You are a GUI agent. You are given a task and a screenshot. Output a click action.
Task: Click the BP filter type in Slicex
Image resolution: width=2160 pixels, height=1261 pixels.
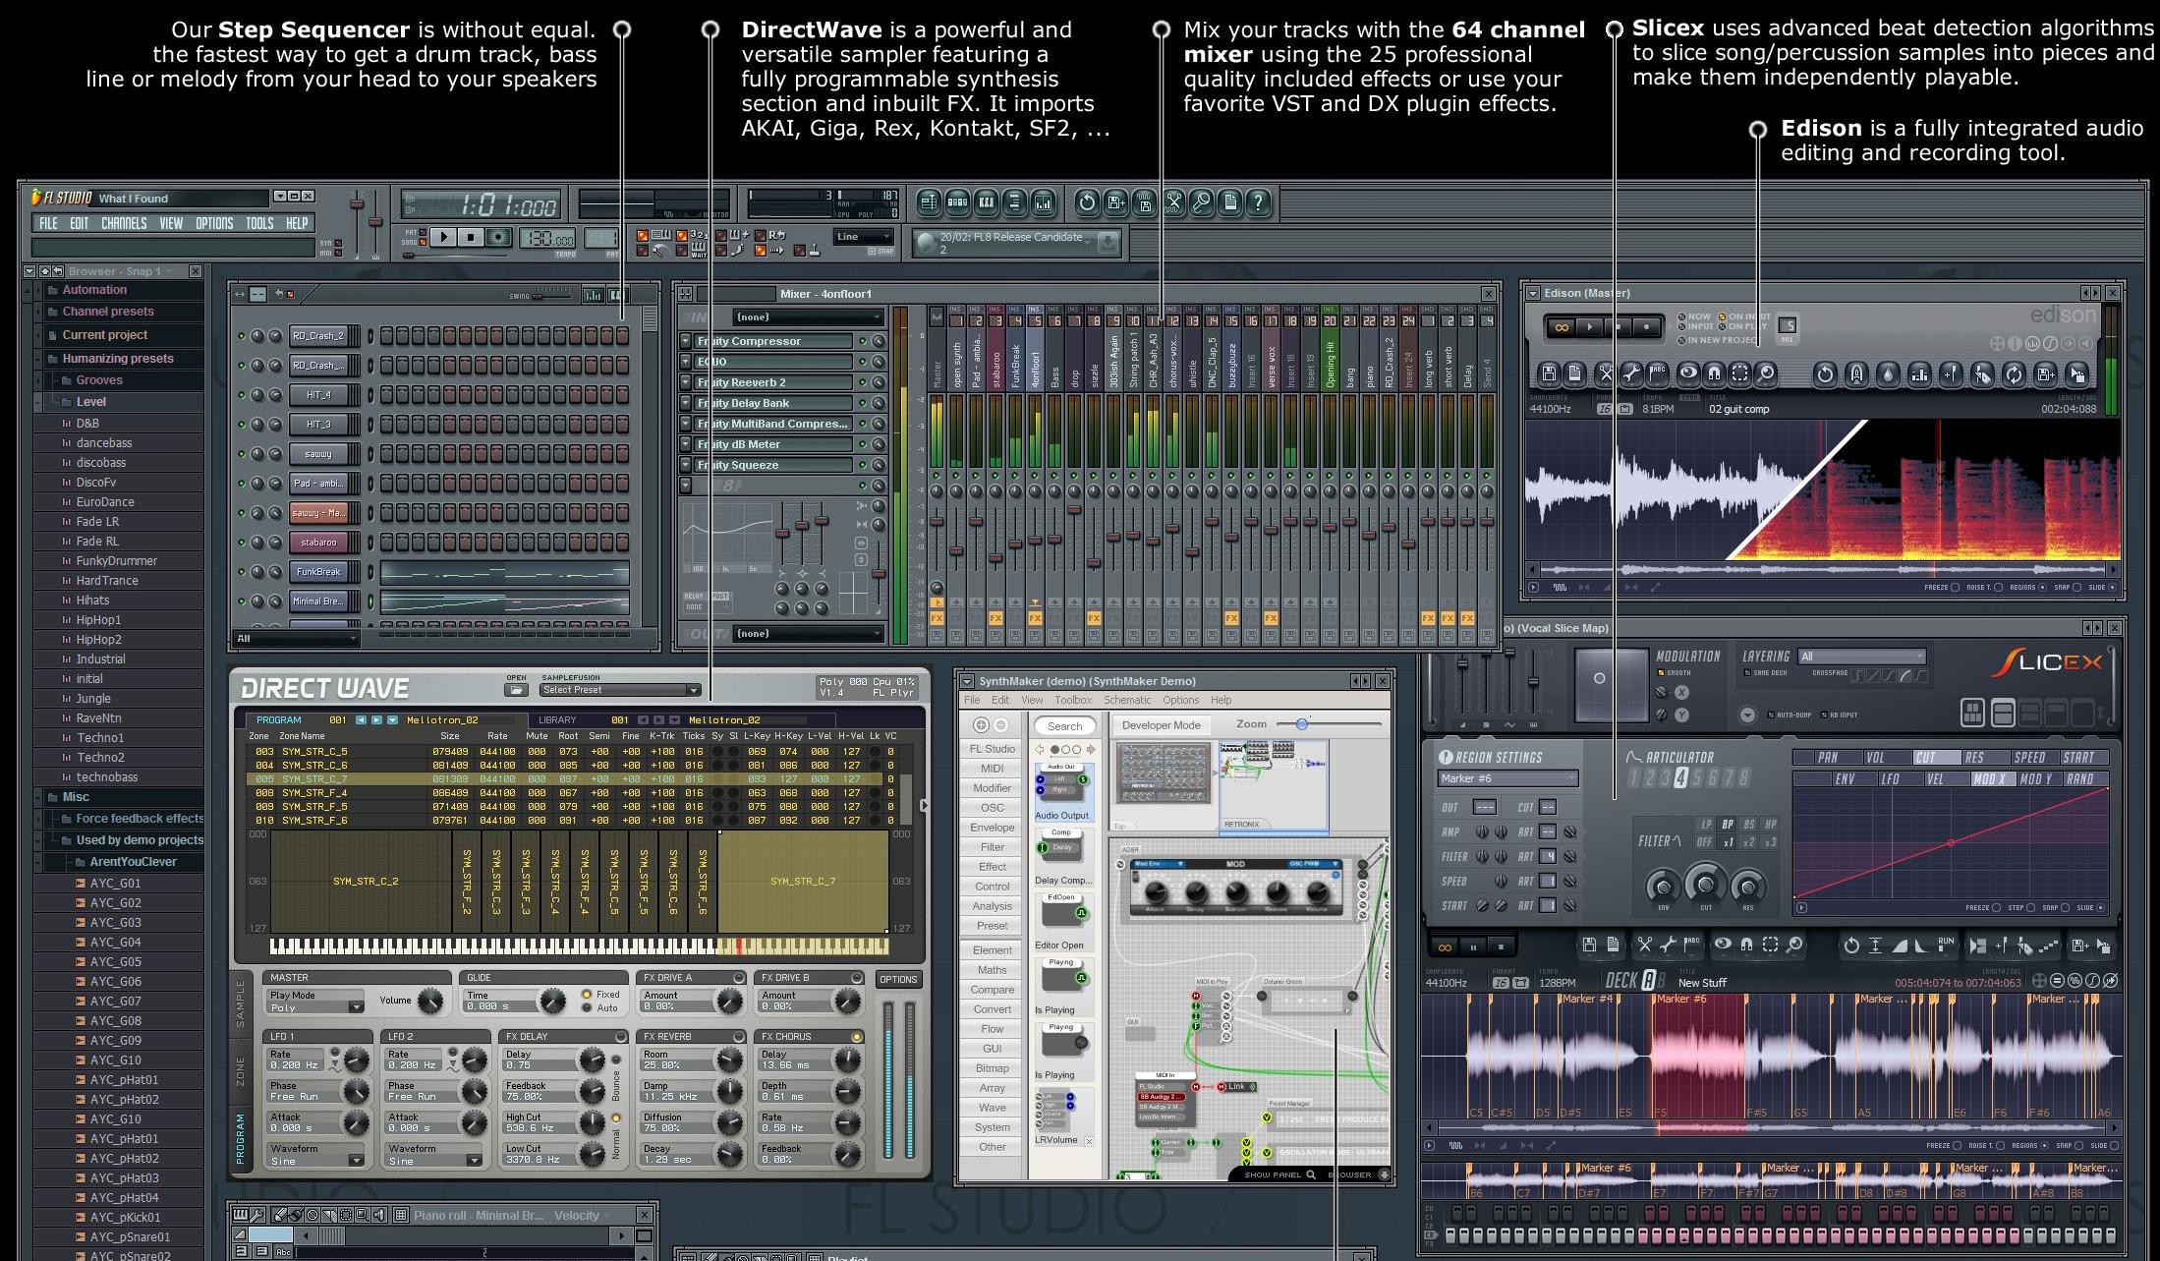(x=1727, y=825)
